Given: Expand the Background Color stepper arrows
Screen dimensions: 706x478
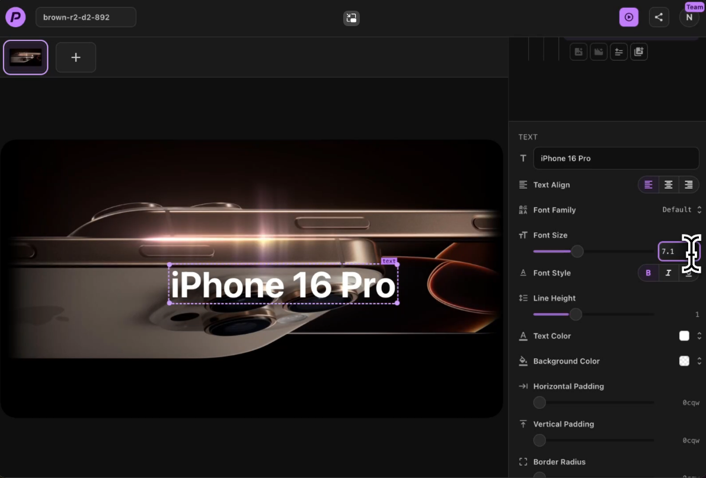Looking at the screenshot, I should 699,361.
